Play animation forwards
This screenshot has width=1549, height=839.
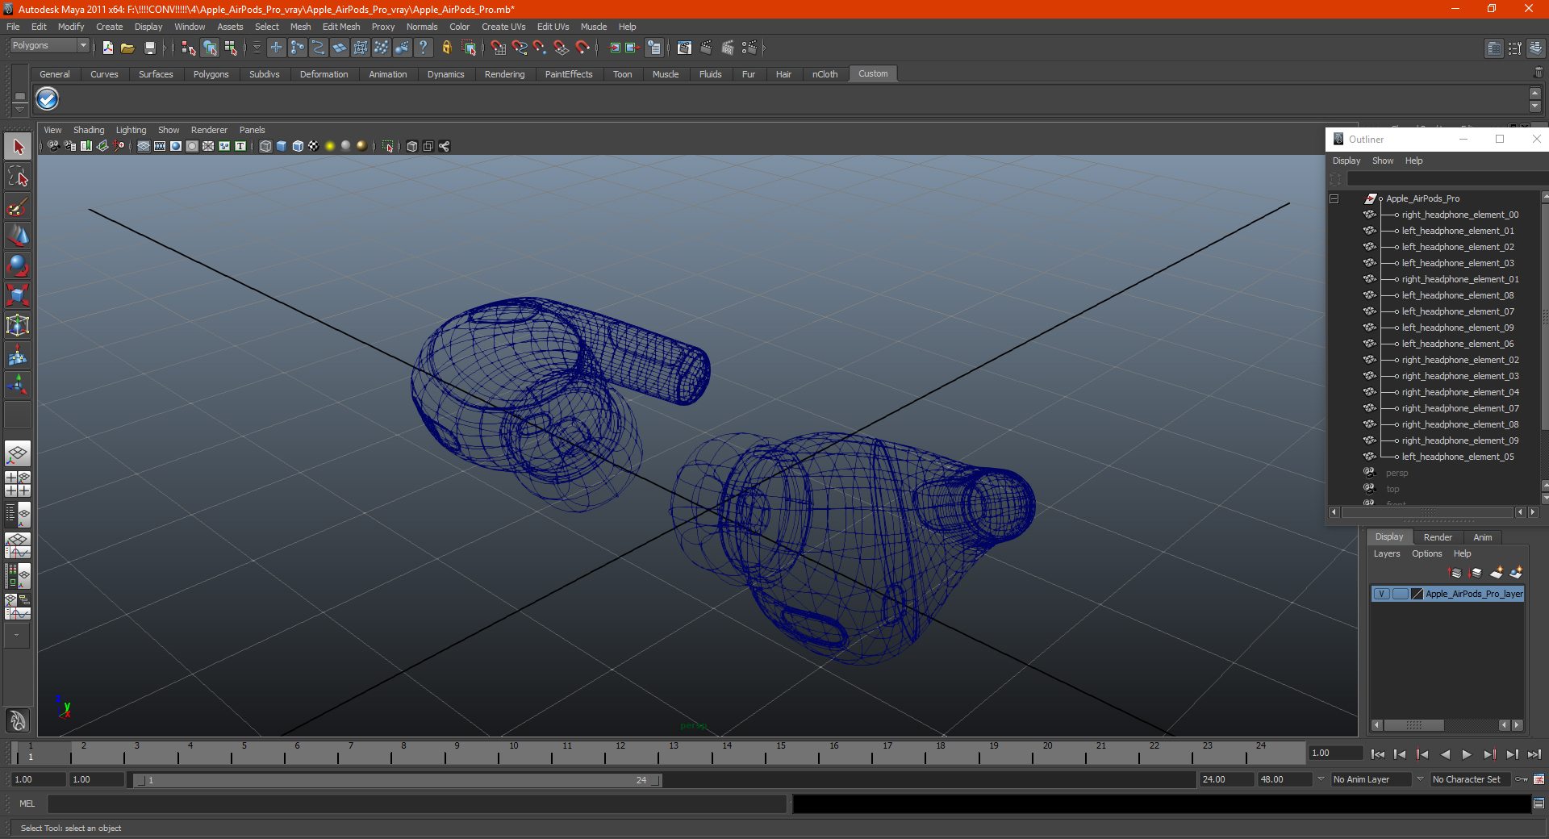tap(1467, 754)
